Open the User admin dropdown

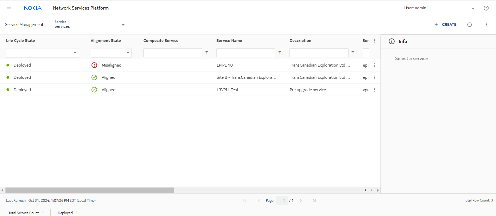pyautogui.click(x=473, y=8)
